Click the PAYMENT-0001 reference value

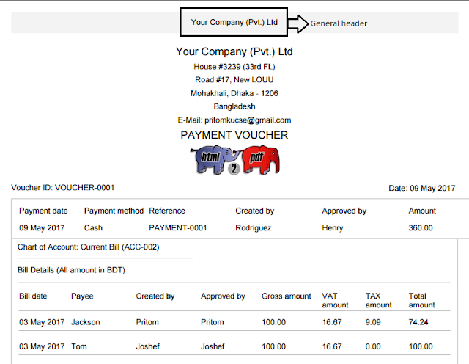pos(178,228)
